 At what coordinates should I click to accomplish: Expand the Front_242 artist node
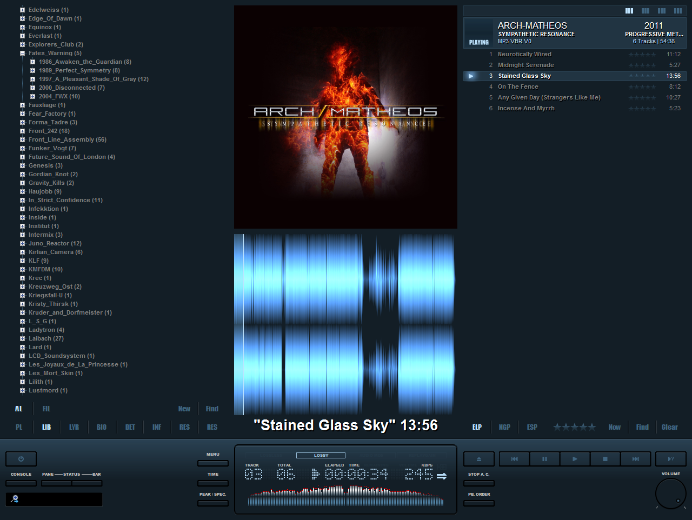tap(23, 131)
